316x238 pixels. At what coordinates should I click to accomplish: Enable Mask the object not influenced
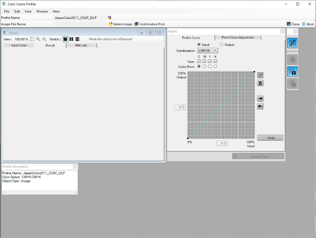point(86,39)
